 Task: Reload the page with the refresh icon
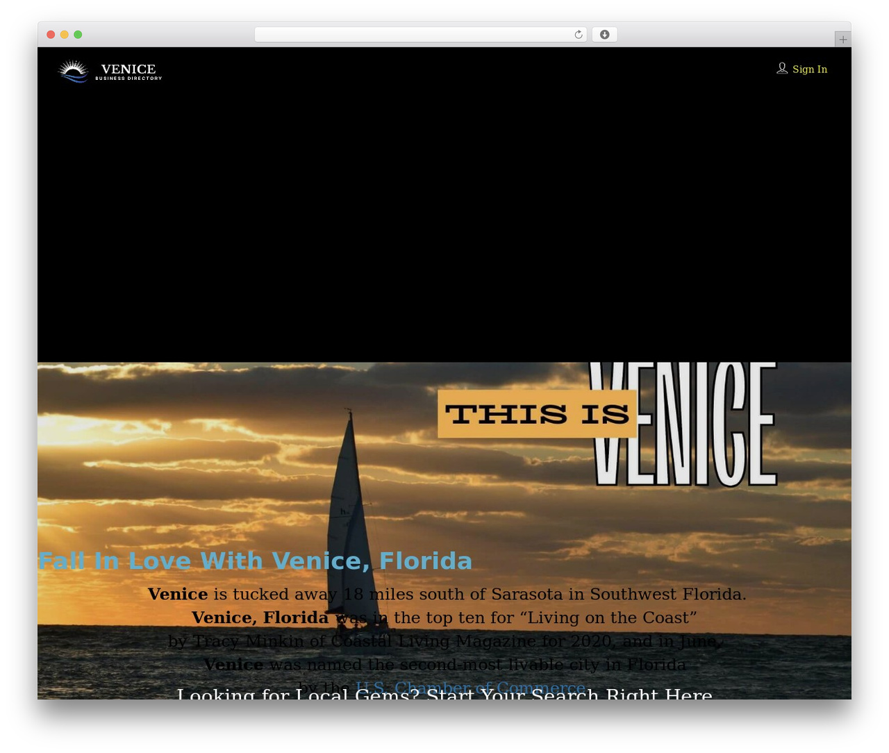click(579, 35)
